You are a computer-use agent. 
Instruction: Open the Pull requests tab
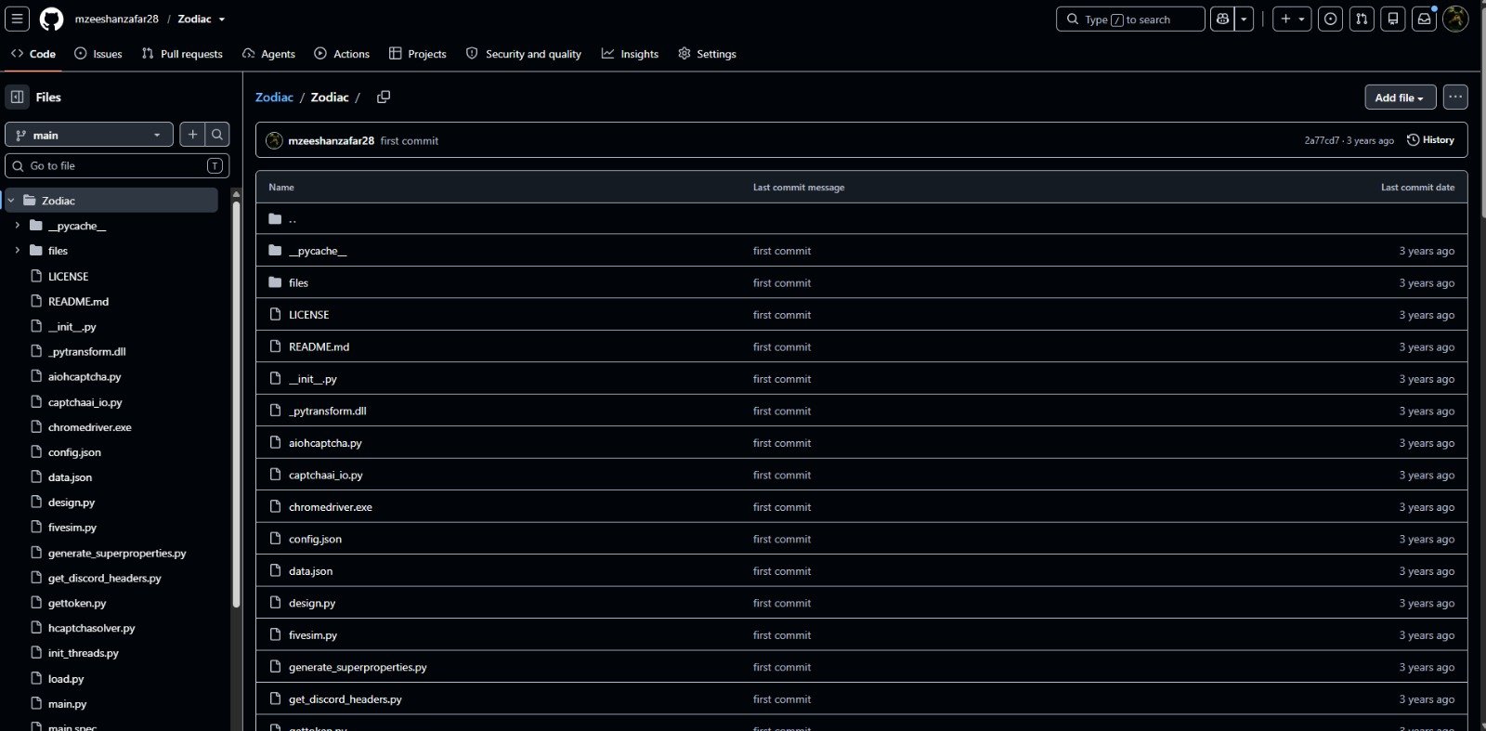click(x=182, y=54)
